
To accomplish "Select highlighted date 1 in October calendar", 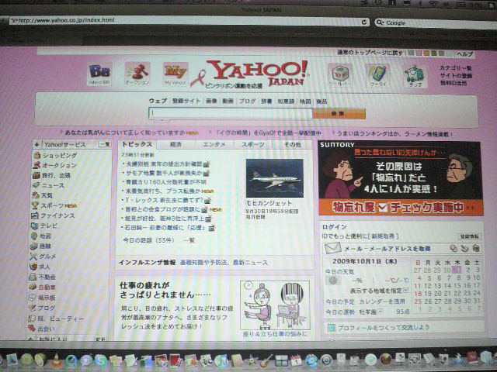I will pos(457,270).
